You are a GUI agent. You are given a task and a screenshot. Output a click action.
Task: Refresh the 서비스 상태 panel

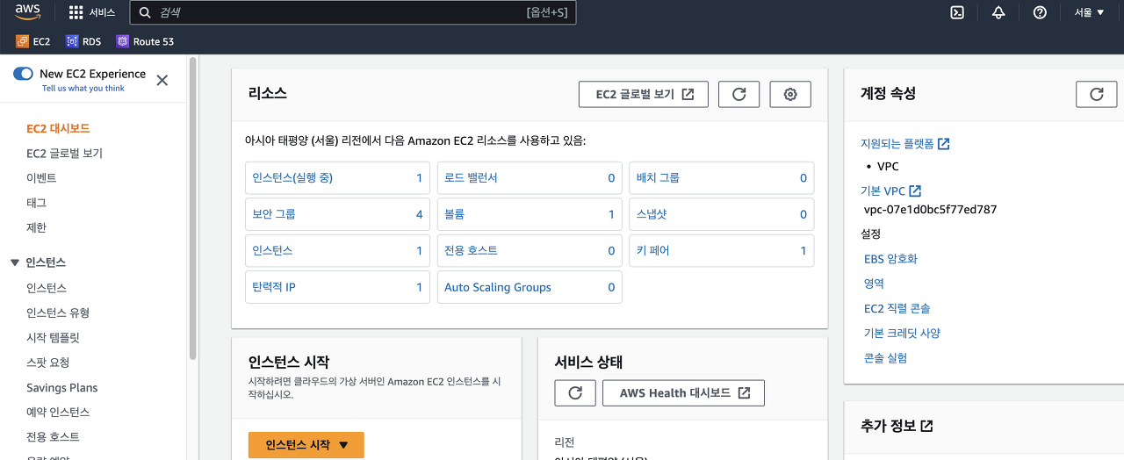575,393
